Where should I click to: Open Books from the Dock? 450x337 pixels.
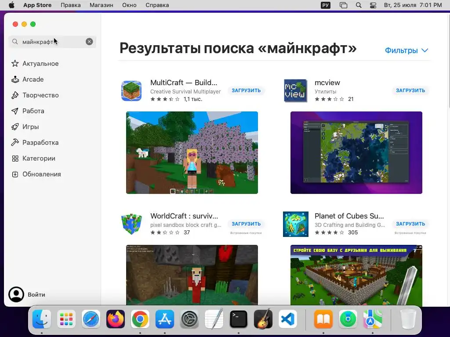coord(323,319)
